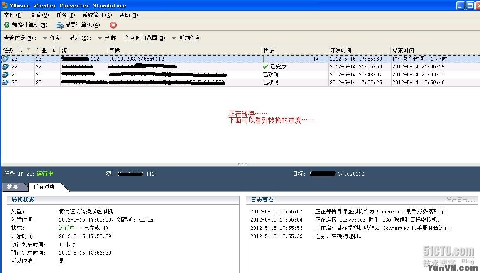Click the green completed checkmark of task 22
480x273 pixels.
pos(265,67)
